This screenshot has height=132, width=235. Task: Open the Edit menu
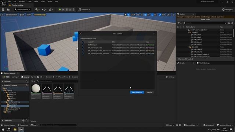(x=15, y=1)
